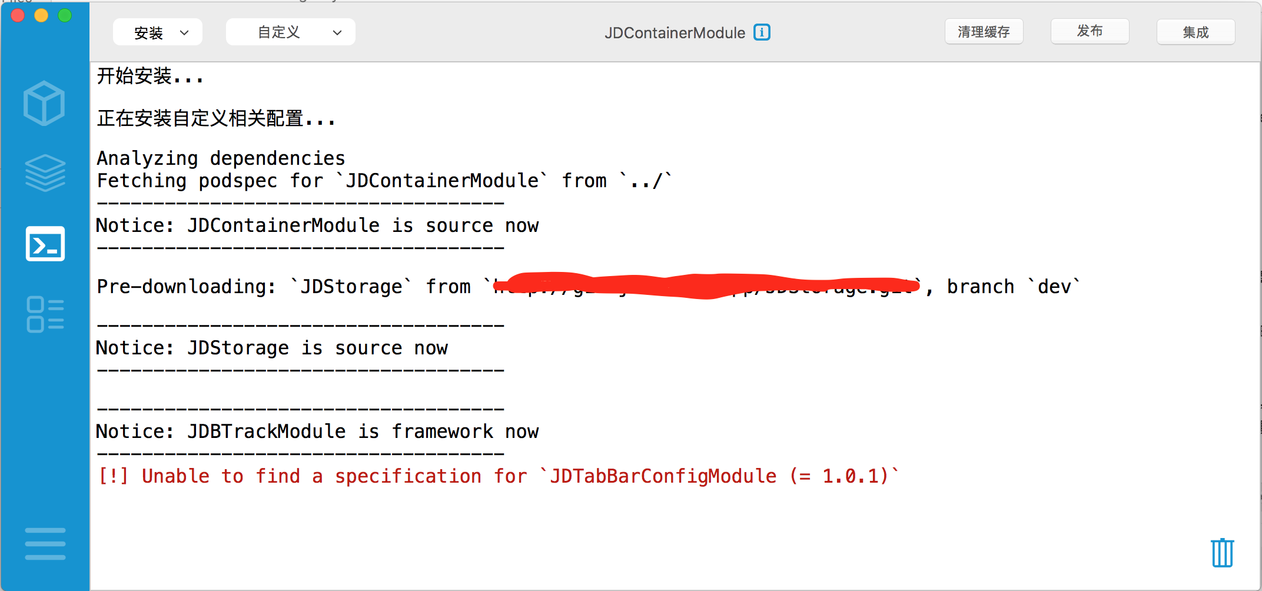Screen dimensions: 1262x591
Task: Select the stacked layers sidebar icon
Action: [45, 173]
